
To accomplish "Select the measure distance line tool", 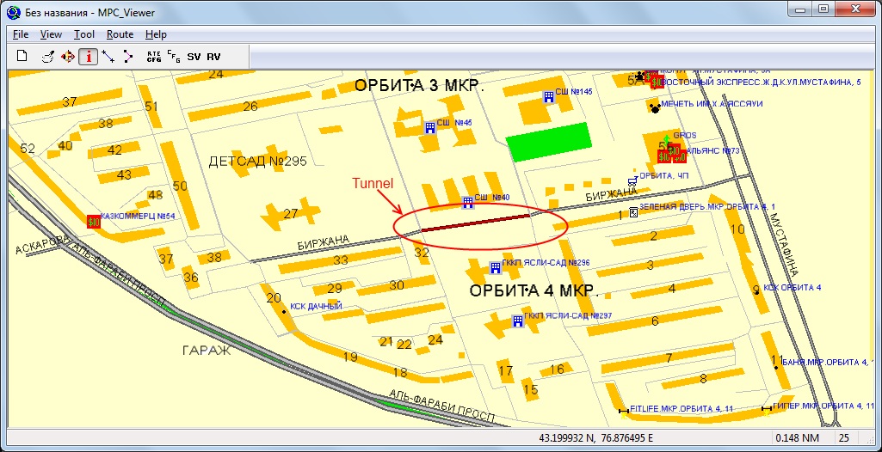I will point(108,57).
